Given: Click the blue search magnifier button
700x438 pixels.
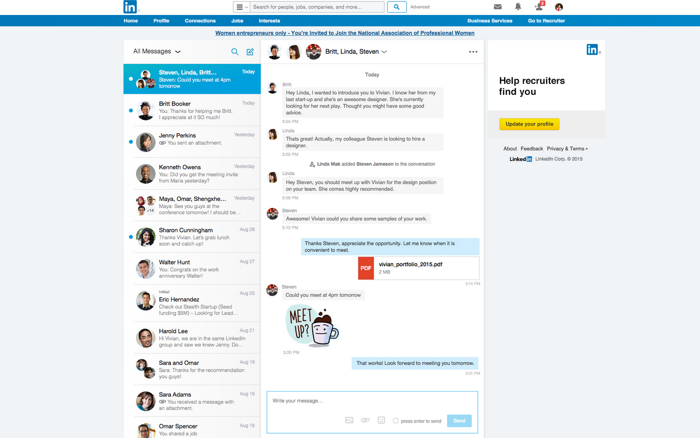Looking at the screenshot, I should 397,7.
